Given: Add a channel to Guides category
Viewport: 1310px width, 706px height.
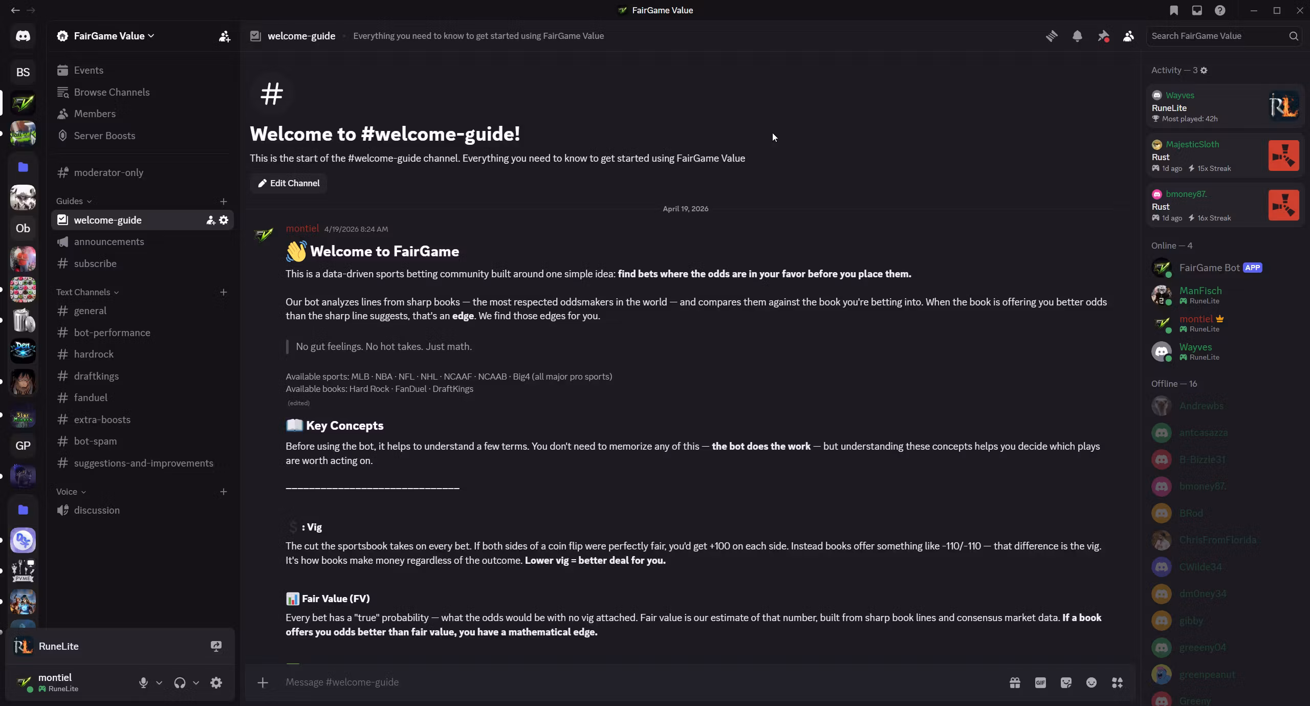Looking at the screenshot, I should 223,202.
